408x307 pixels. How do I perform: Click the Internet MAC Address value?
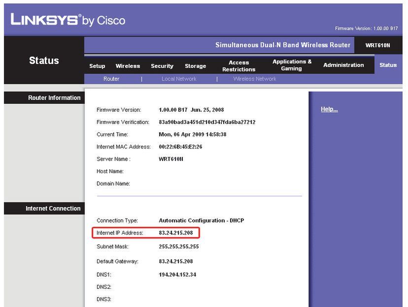point(180,147)
